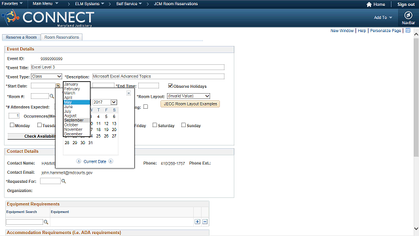
Task: Select day 6 in the calendar
Action: 114,117
